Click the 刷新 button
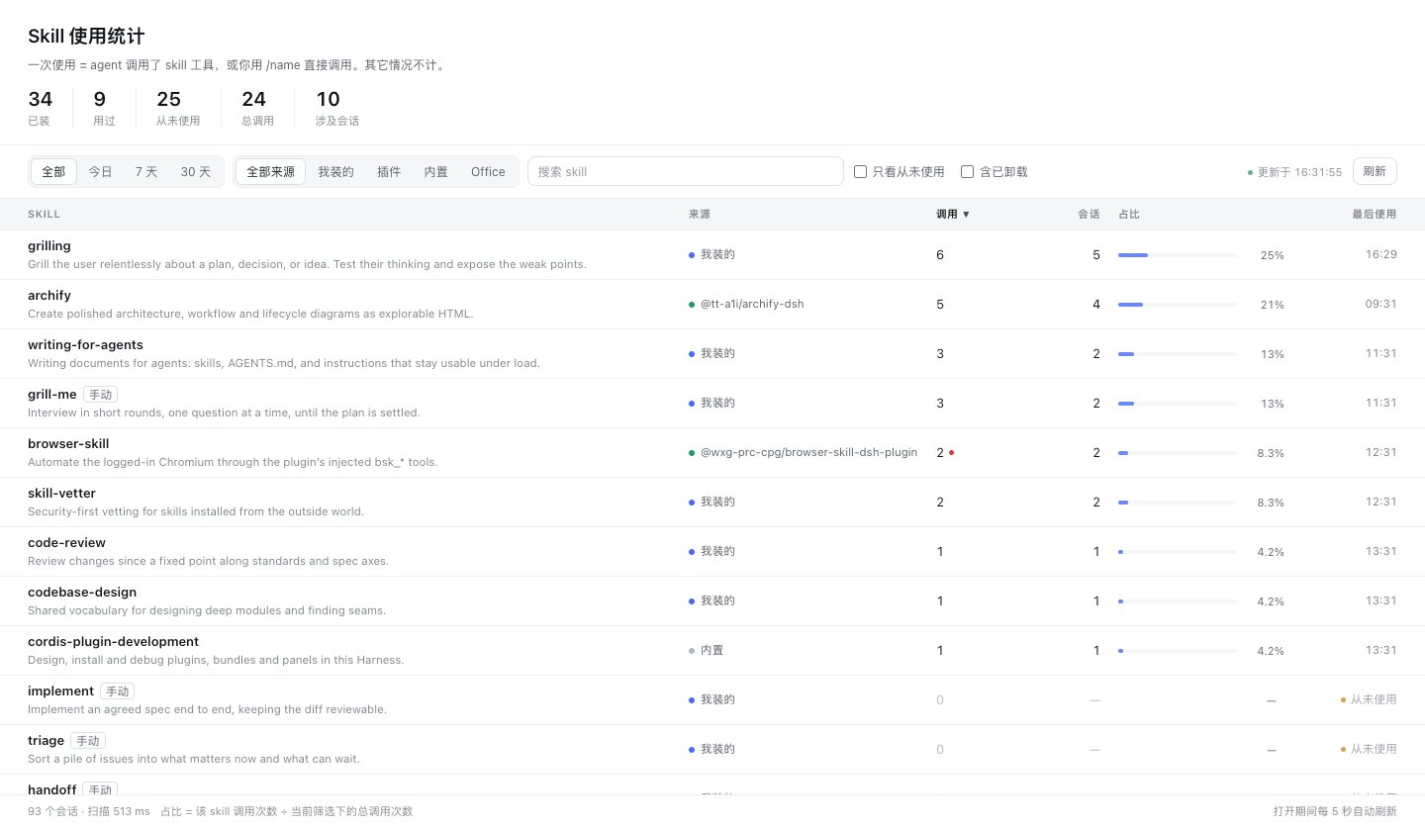Viewport: 1425px width, 827px height. pos(1375,171)
